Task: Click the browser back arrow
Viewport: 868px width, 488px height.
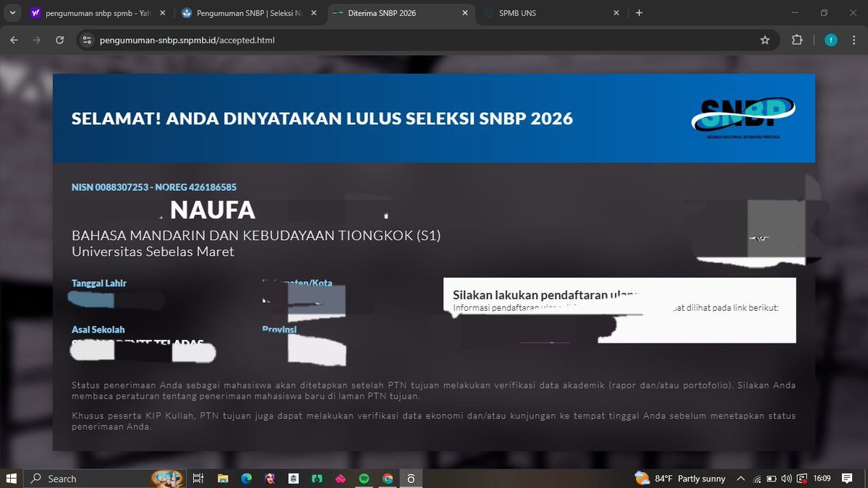Action: [x=14, y=40]
